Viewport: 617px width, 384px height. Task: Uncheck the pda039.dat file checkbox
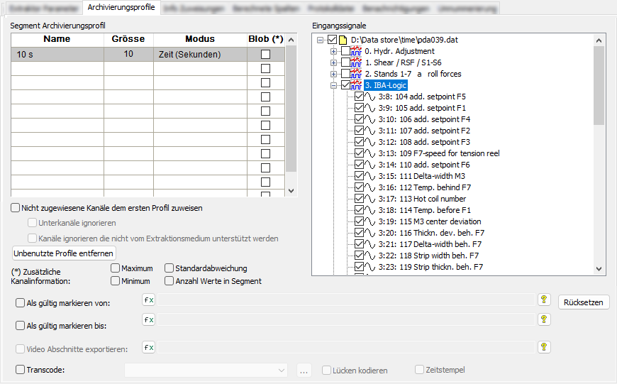tap(332, 40)
